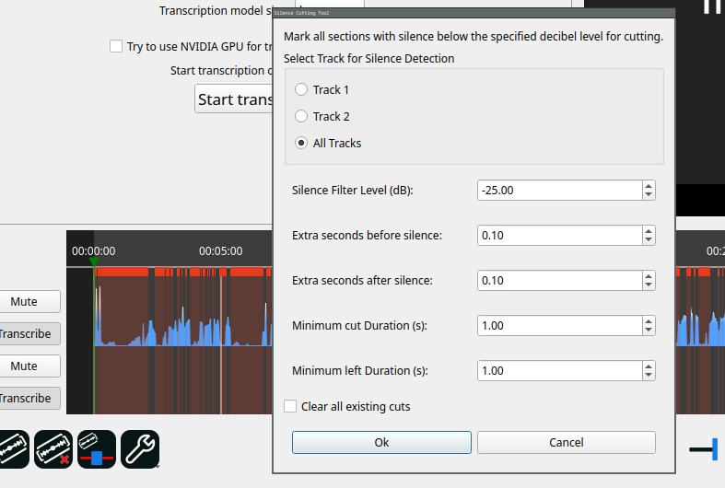Choose the All Tracks radio option
725x488 pixels.
pyautogui.click(x=301, y=144)
